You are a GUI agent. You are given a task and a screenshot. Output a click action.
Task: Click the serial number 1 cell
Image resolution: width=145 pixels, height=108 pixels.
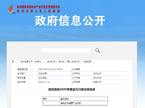(x=51, y=103)
